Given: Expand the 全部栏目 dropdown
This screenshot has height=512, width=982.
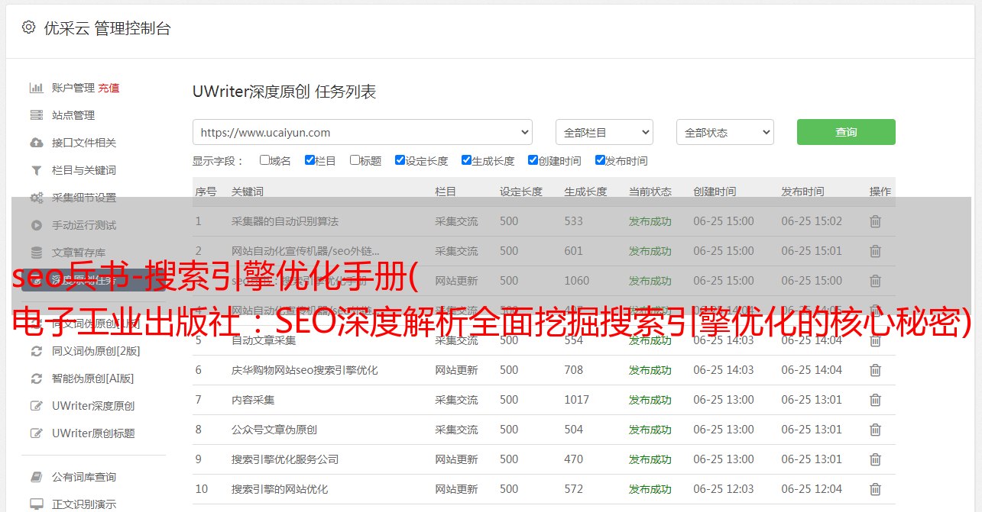Looking at the screenshot, I should [604, 132].
